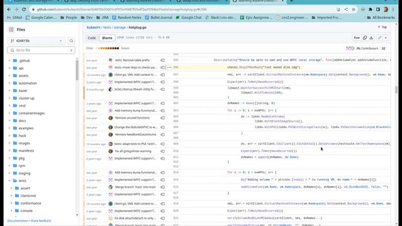Click the contributor avatars next to Contributors
Image resolution: width=402 pixels, height=226 pixels.
pos(350,48)
